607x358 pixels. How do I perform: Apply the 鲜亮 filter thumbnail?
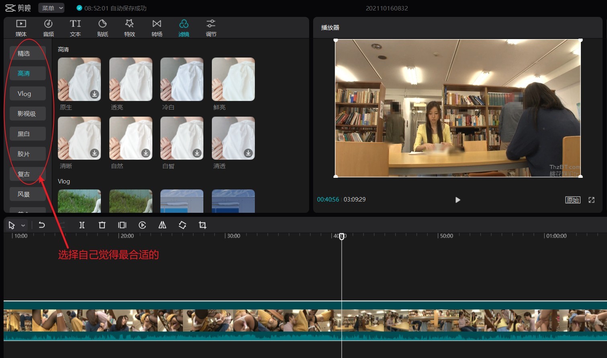tap(233, 79)
